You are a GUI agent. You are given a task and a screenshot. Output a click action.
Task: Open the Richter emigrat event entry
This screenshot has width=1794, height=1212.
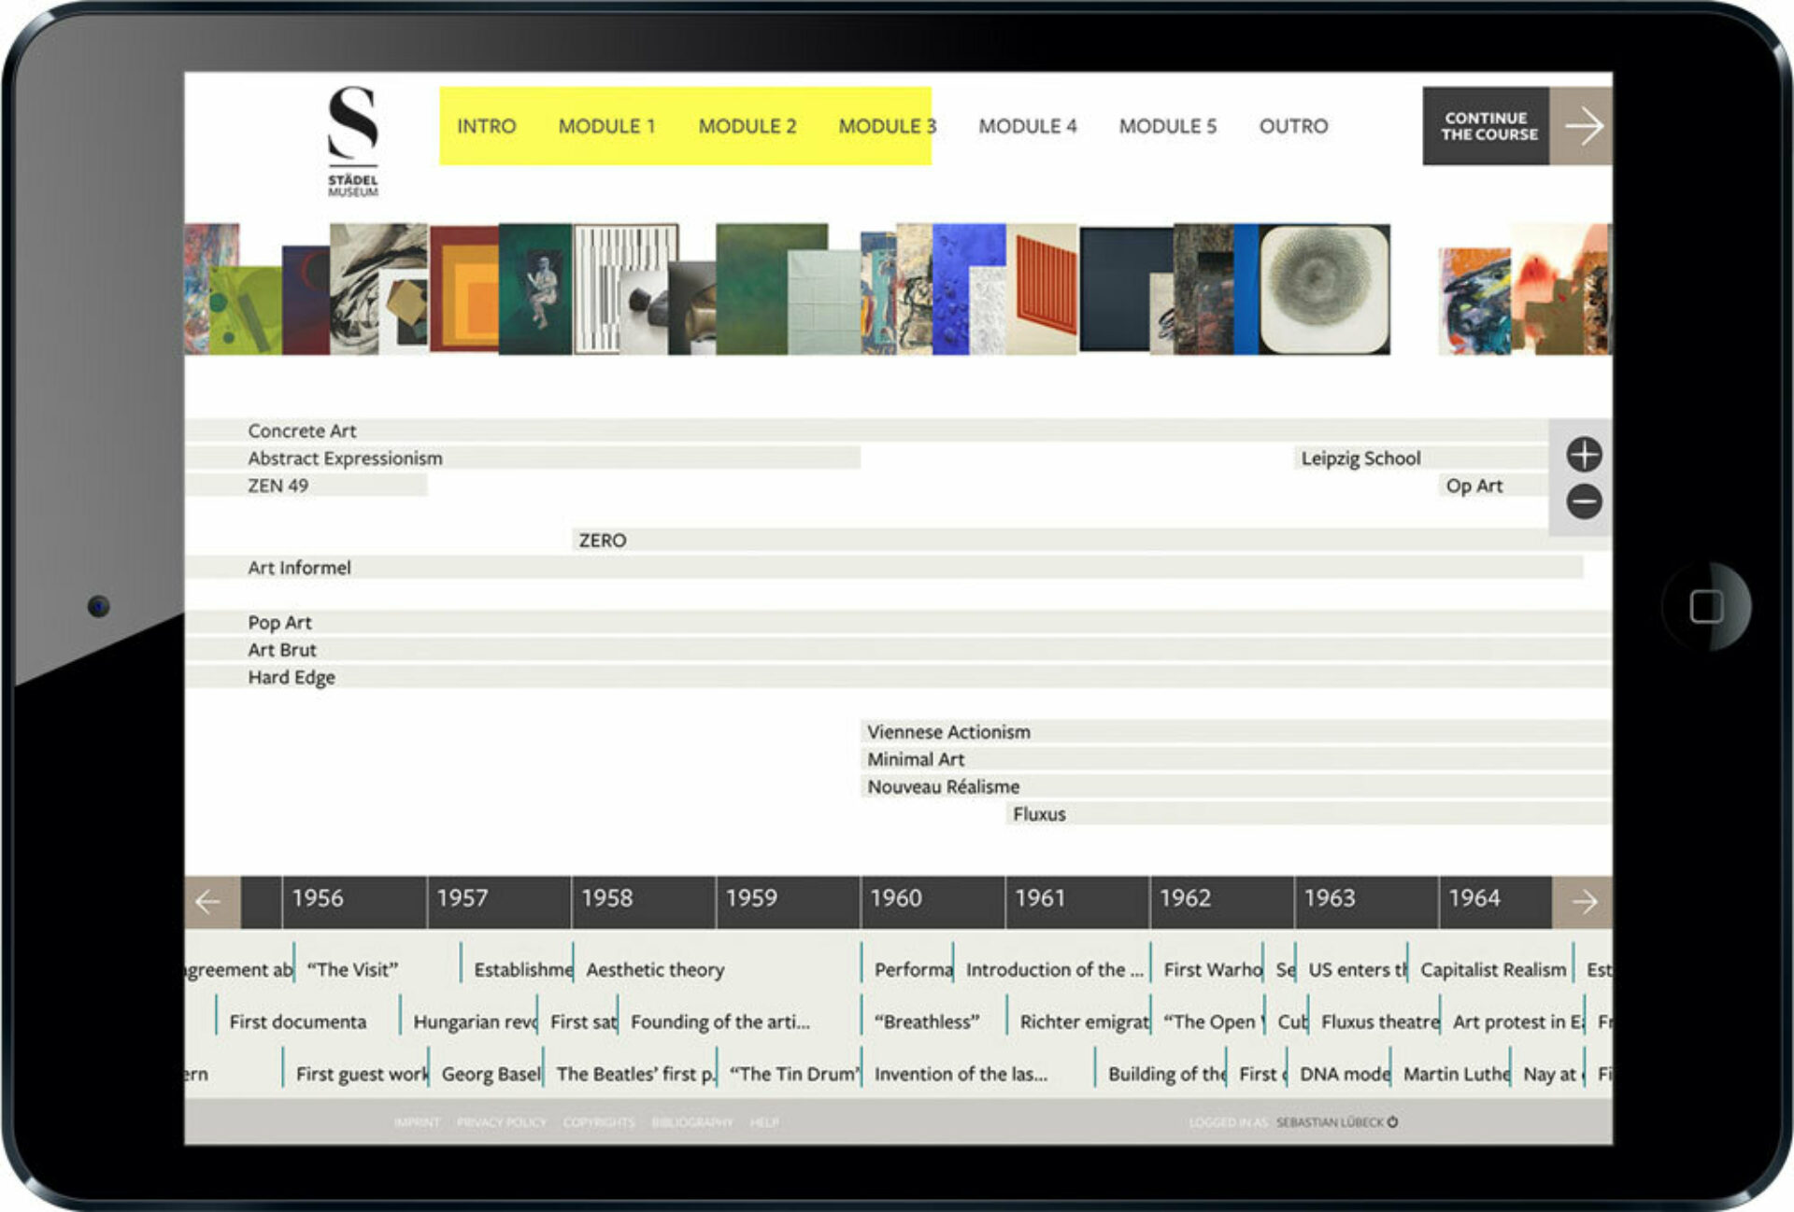pos(1084,1022)
